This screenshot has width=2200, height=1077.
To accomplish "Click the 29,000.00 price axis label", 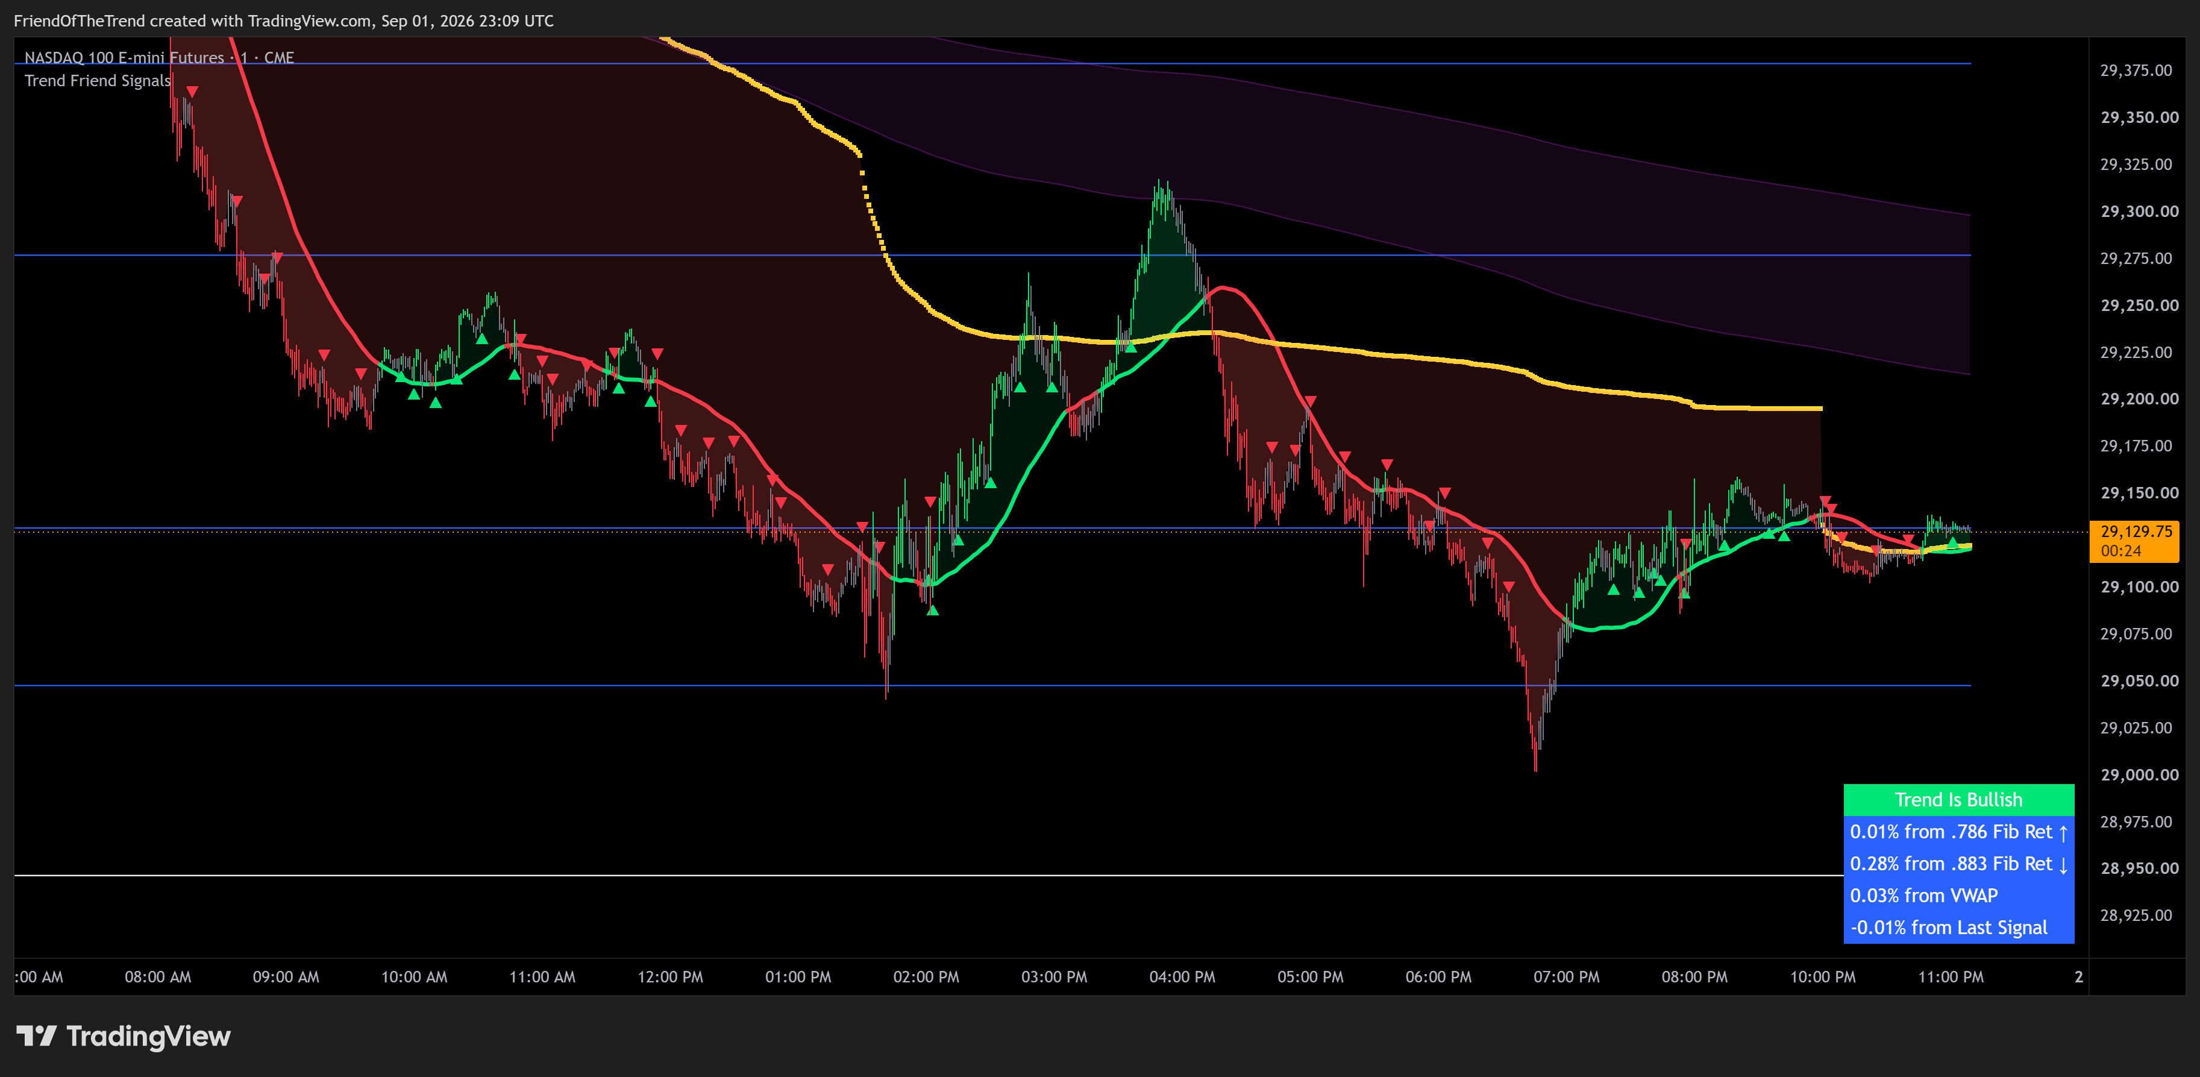I will 2139,774.
